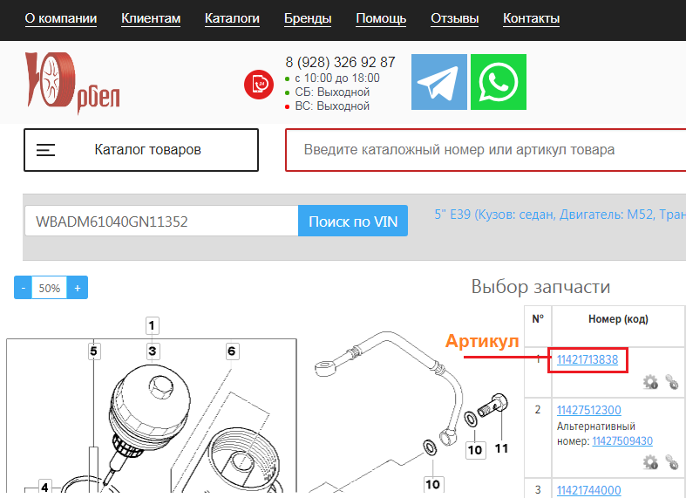Open the Telegram chat icon
Screen dimensions: 686x498
(438, 82)
